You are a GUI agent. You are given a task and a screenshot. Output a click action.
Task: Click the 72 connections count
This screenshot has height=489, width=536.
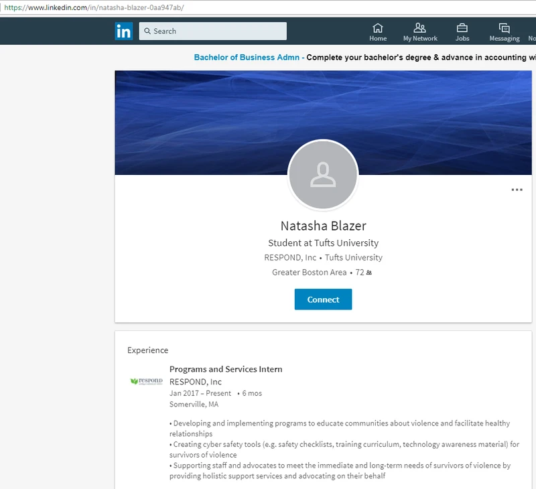pyautogui.click(x=360, y=273)
